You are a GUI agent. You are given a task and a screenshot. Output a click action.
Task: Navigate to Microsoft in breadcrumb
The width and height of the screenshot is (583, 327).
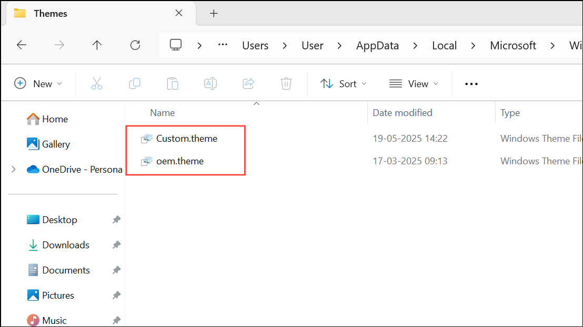click(512, 46)
